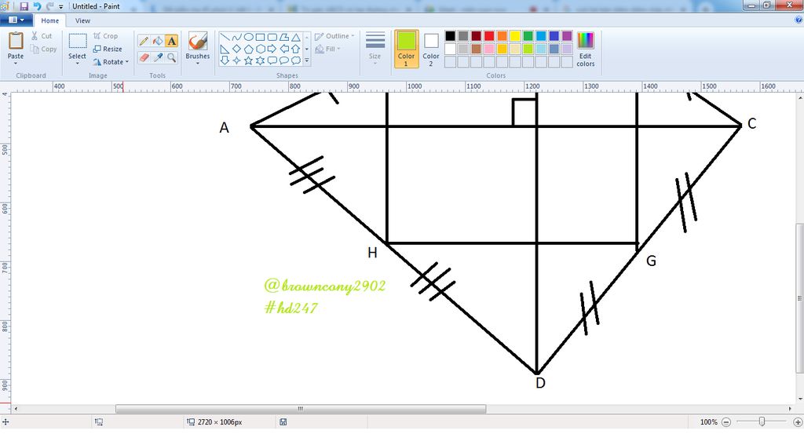Choose the Curve shape
The image size is (804, 434).
coord(236,38)
